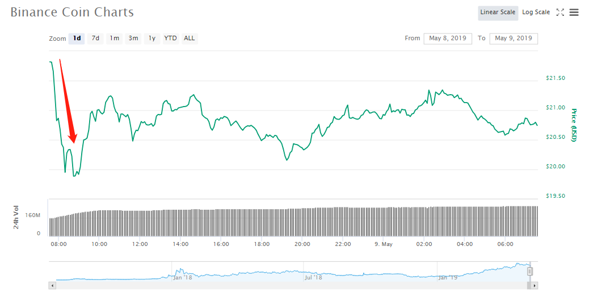The image size is (602, 297).
Task: Click Jul '18 in the navigator timeline
Action: 314,277
